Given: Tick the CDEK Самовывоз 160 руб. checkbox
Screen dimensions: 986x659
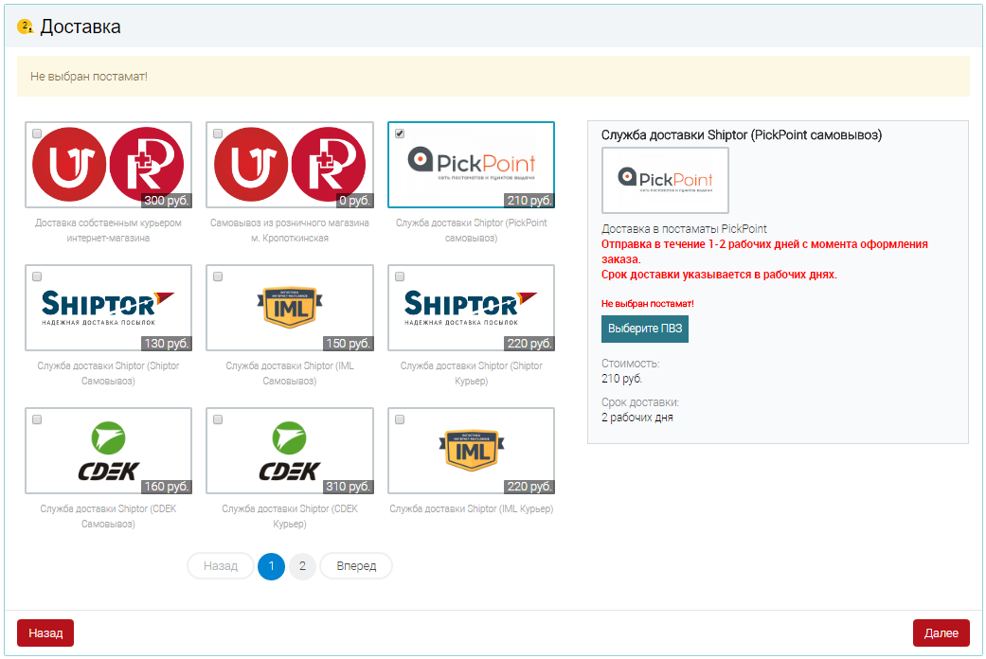Looking at the screenshot, I should tap(37, 419).
